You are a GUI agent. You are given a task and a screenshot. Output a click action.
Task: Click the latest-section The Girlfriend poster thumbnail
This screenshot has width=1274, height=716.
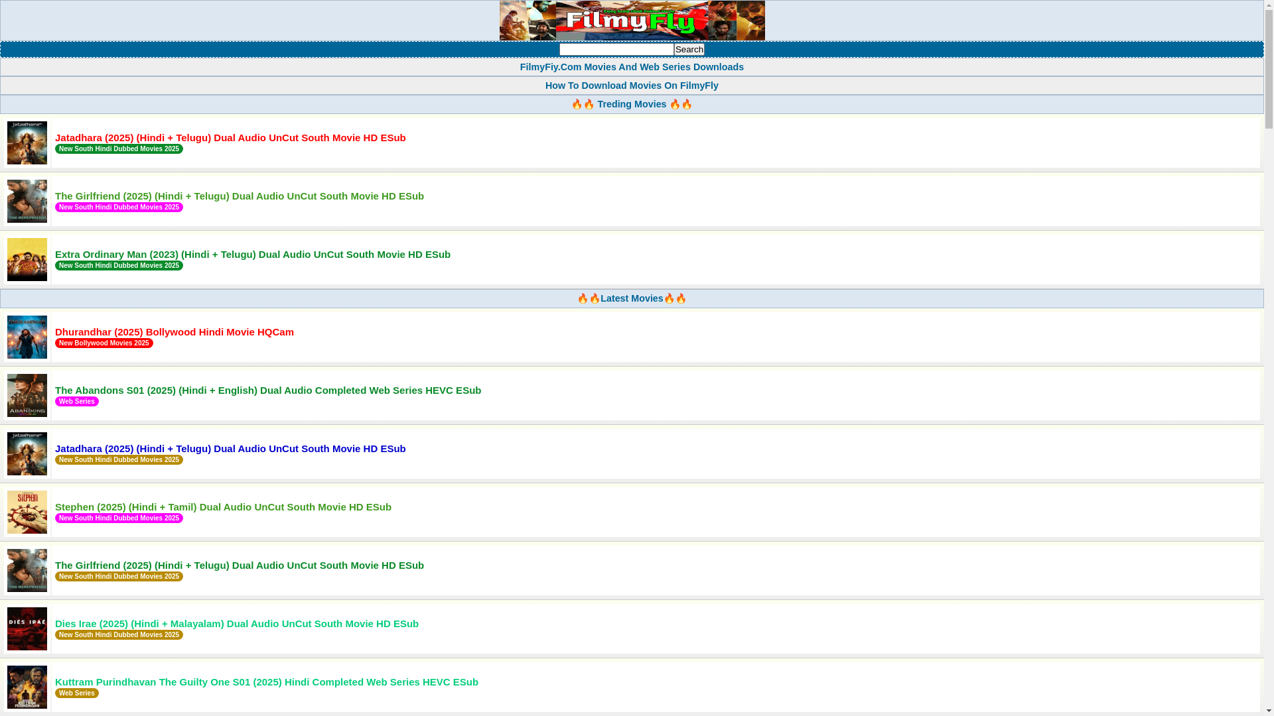tap(27, 570)
